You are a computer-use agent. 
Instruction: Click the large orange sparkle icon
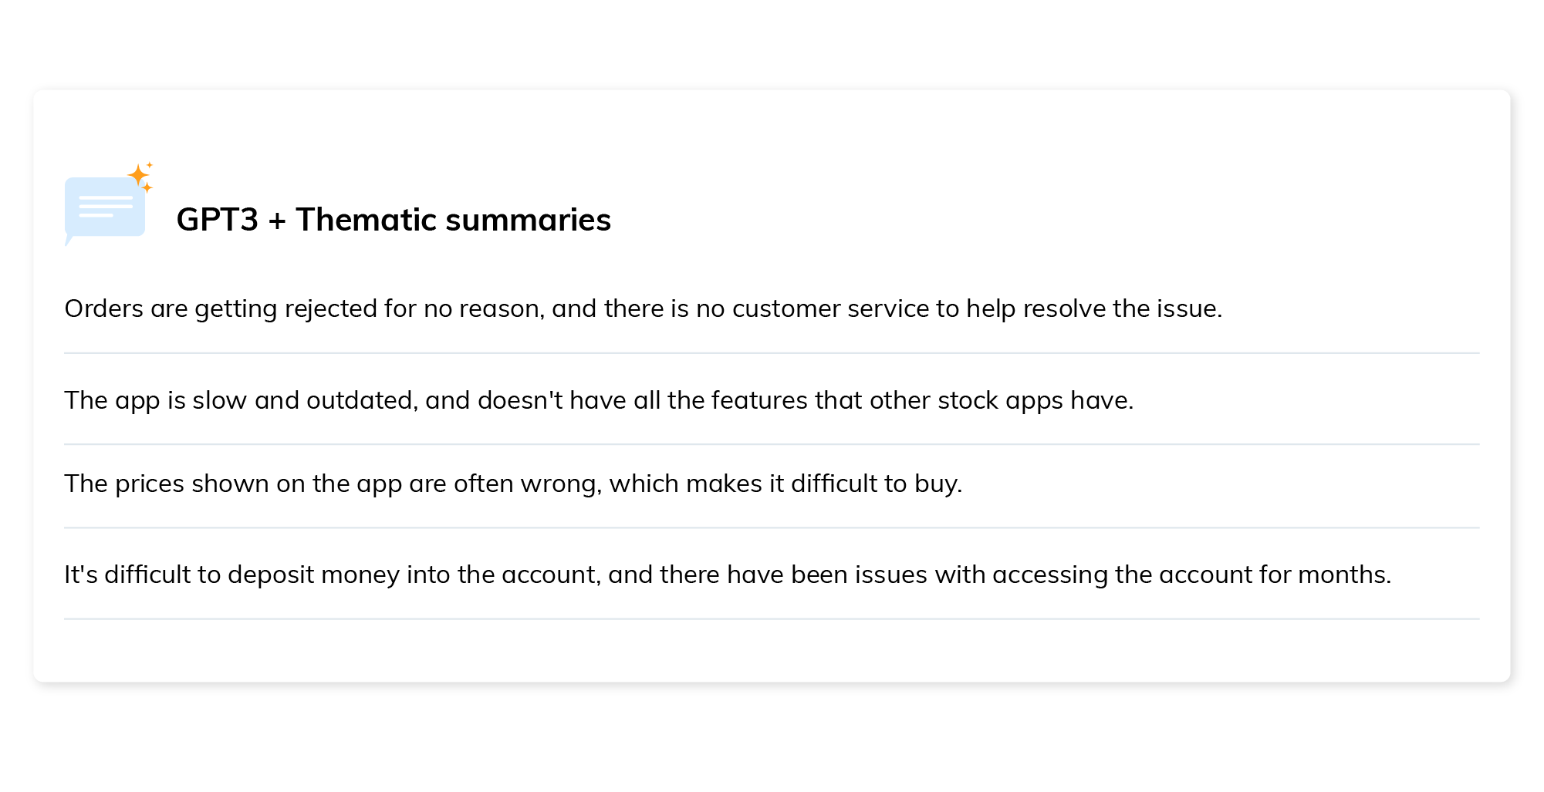click(137, 175)
